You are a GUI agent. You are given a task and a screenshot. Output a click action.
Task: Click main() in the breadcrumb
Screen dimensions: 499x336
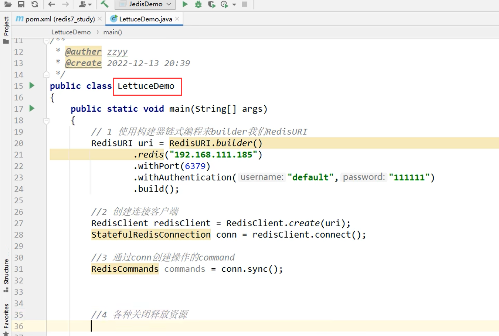click(113, 32)
